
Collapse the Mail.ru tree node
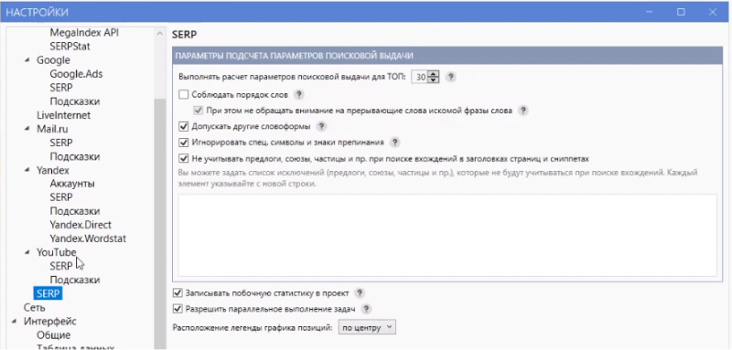(27, 129)
